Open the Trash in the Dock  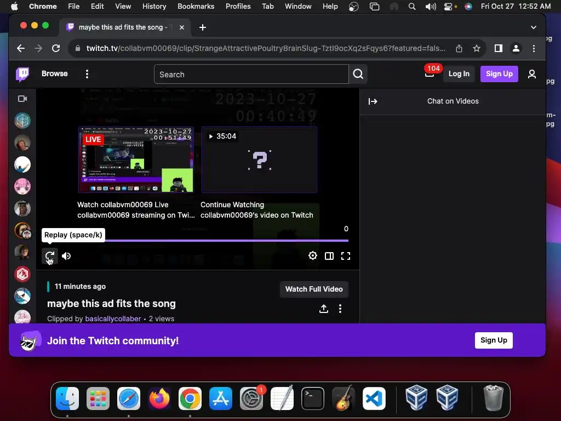click(x=494, y=399)
